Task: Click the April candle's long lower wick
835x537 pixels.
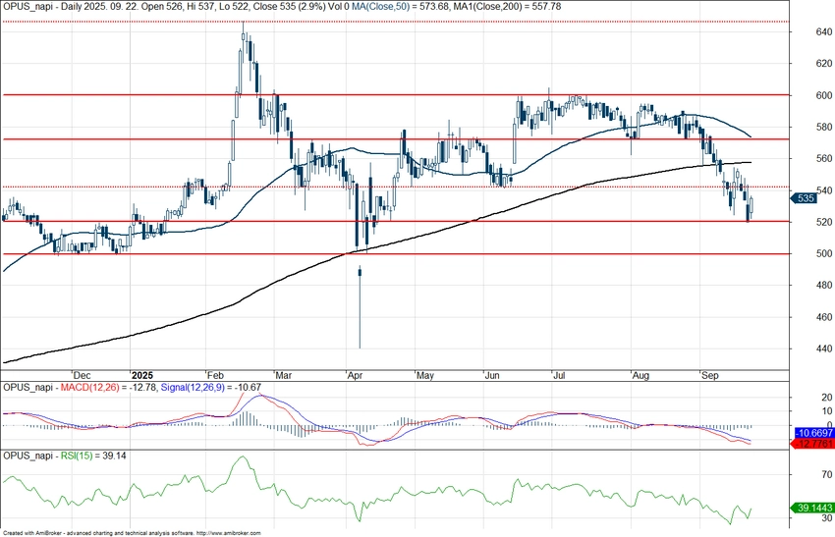Action: pos(360,314)
